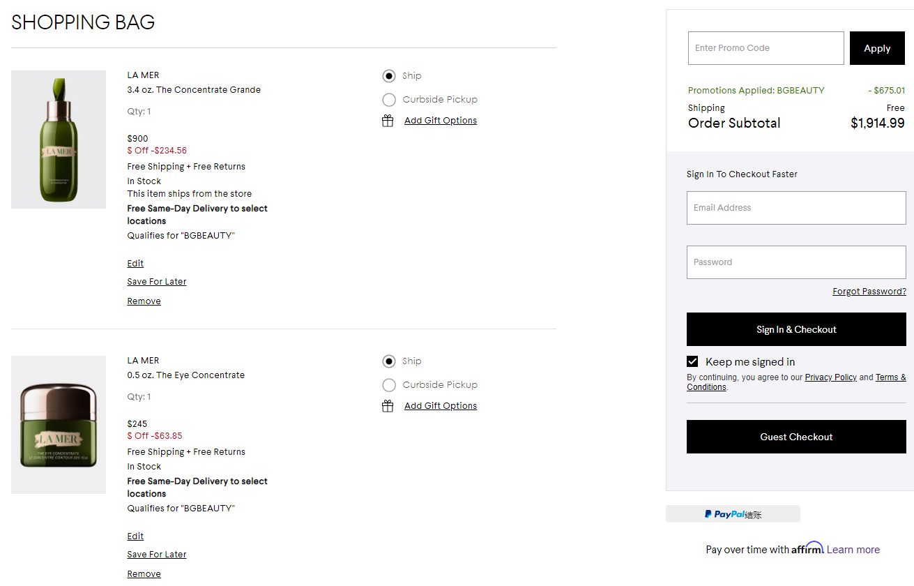
Task: Click the $900 price text
Action: point(137,139)
